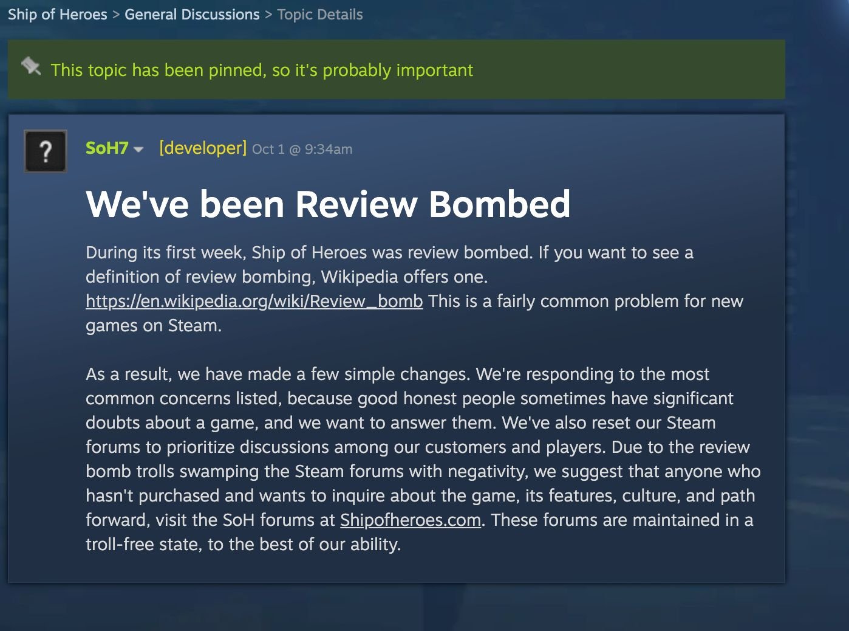Click the second paragraph about simple changes
Image resolution: width=849 pixels, height=631 pixels.
[423, 460]
